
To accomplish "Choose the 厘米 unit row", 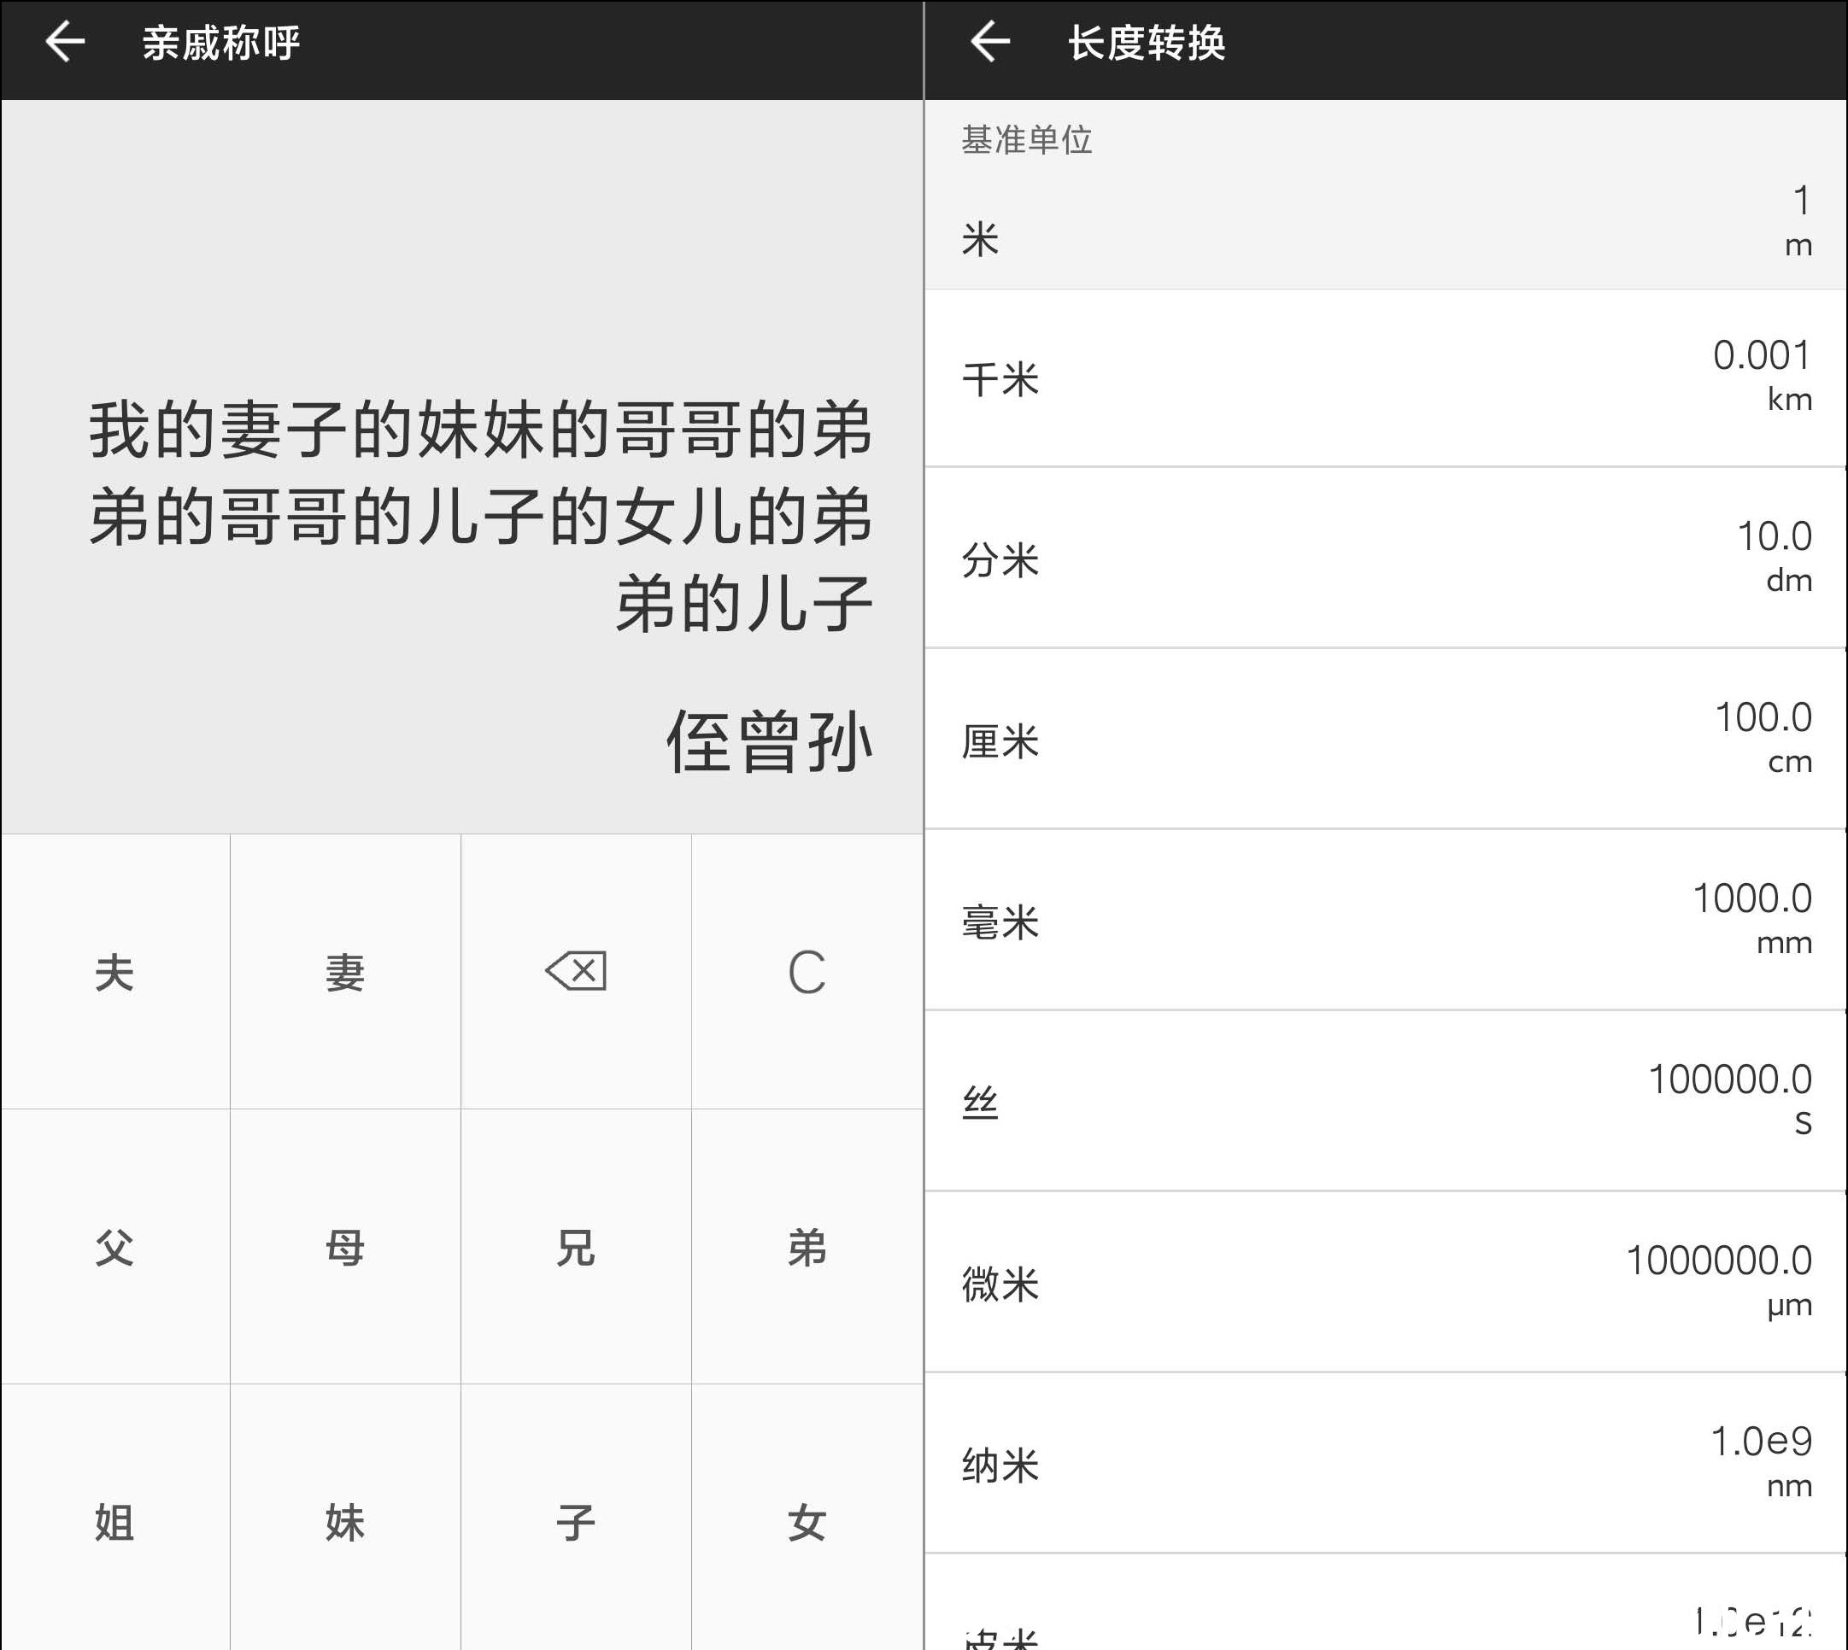I will (1386, 740).
